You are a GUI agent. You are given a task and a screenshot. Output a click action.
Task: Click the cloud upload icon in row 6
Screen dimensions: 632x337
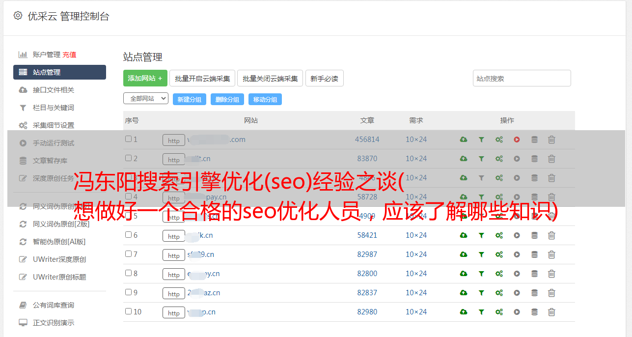point(464,235)
